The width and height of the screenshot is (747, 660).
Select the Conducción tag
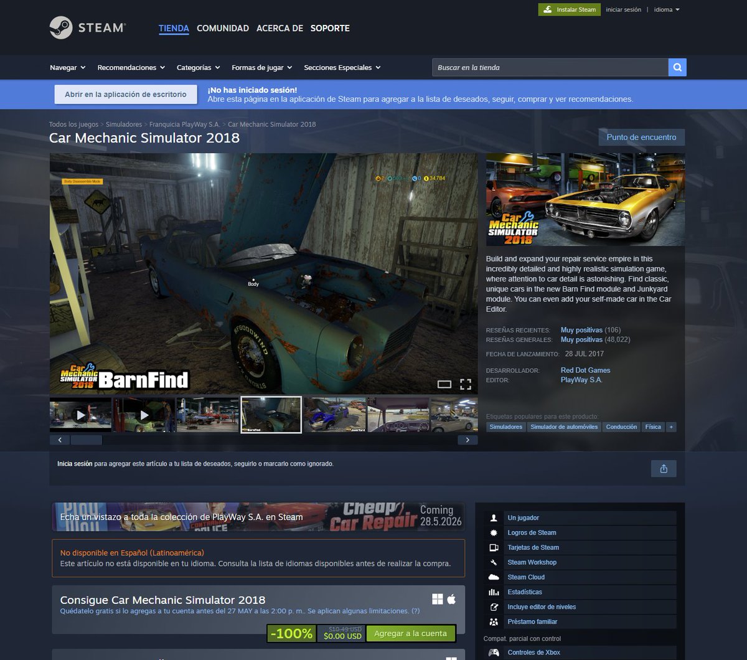(x=621, y=427)
